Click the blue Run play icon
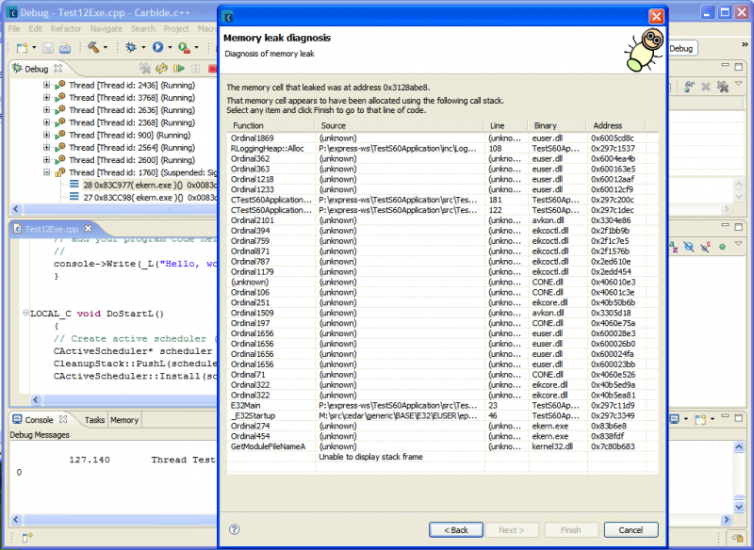The width and height of the screenshot is (754, 550). pos(157,47)
